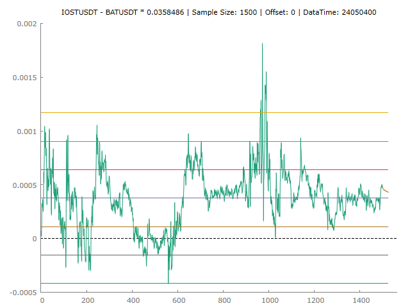Click the x-axis label 200
The width and height of the screenshot is (410, 308).
[88, 300]
